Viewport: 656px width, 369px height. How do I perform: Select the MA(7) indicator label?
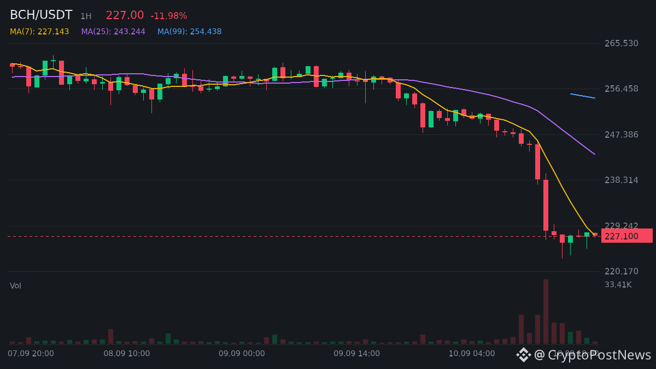pos(39,32)
